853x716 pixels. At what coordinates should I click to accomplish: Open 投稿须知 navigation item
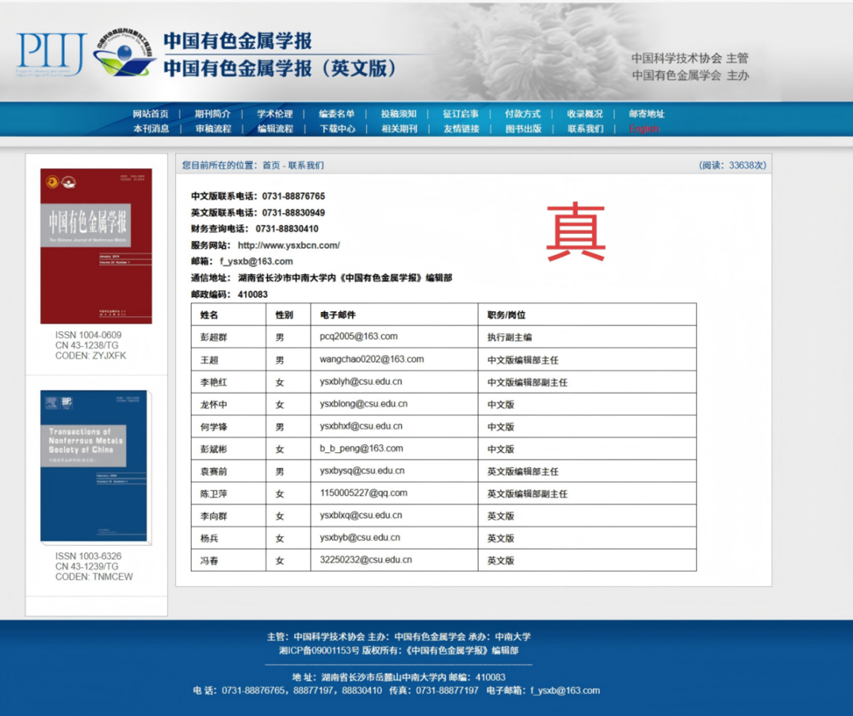pyautogui.click(x=399, y=114)
